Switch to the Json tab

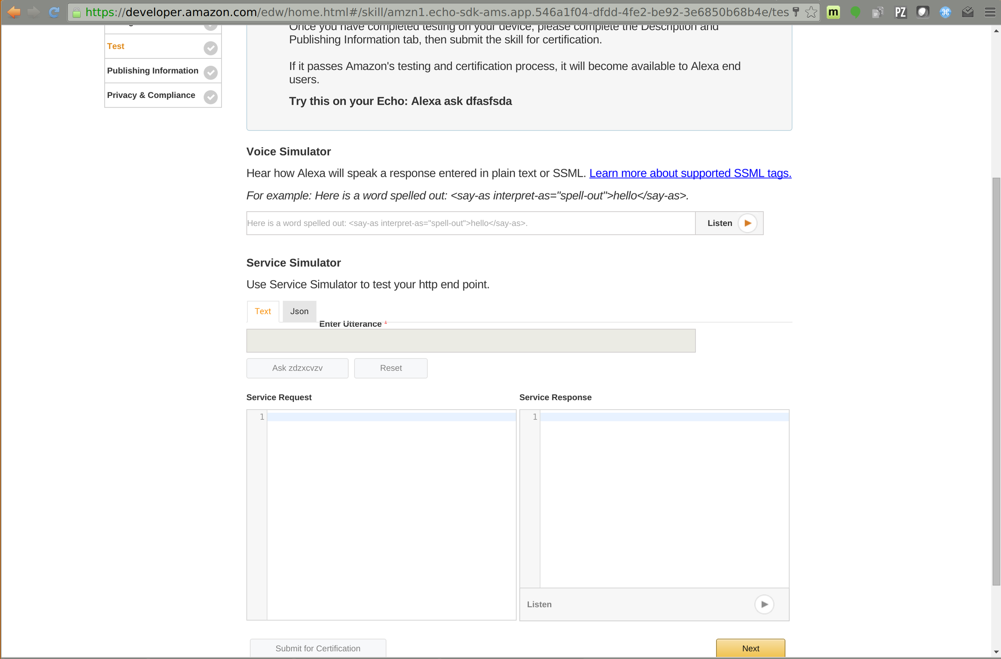coord(299,311)
